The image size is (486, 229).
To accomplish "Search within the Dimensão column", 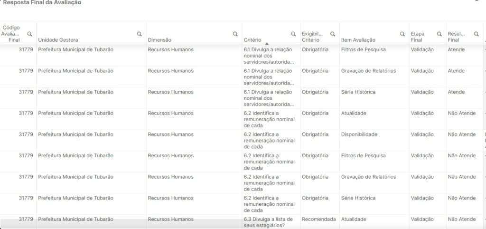I will [x=235, y=34].
